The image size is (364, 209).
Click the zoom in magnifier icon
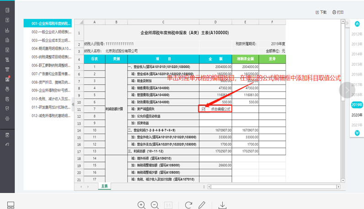141,205
